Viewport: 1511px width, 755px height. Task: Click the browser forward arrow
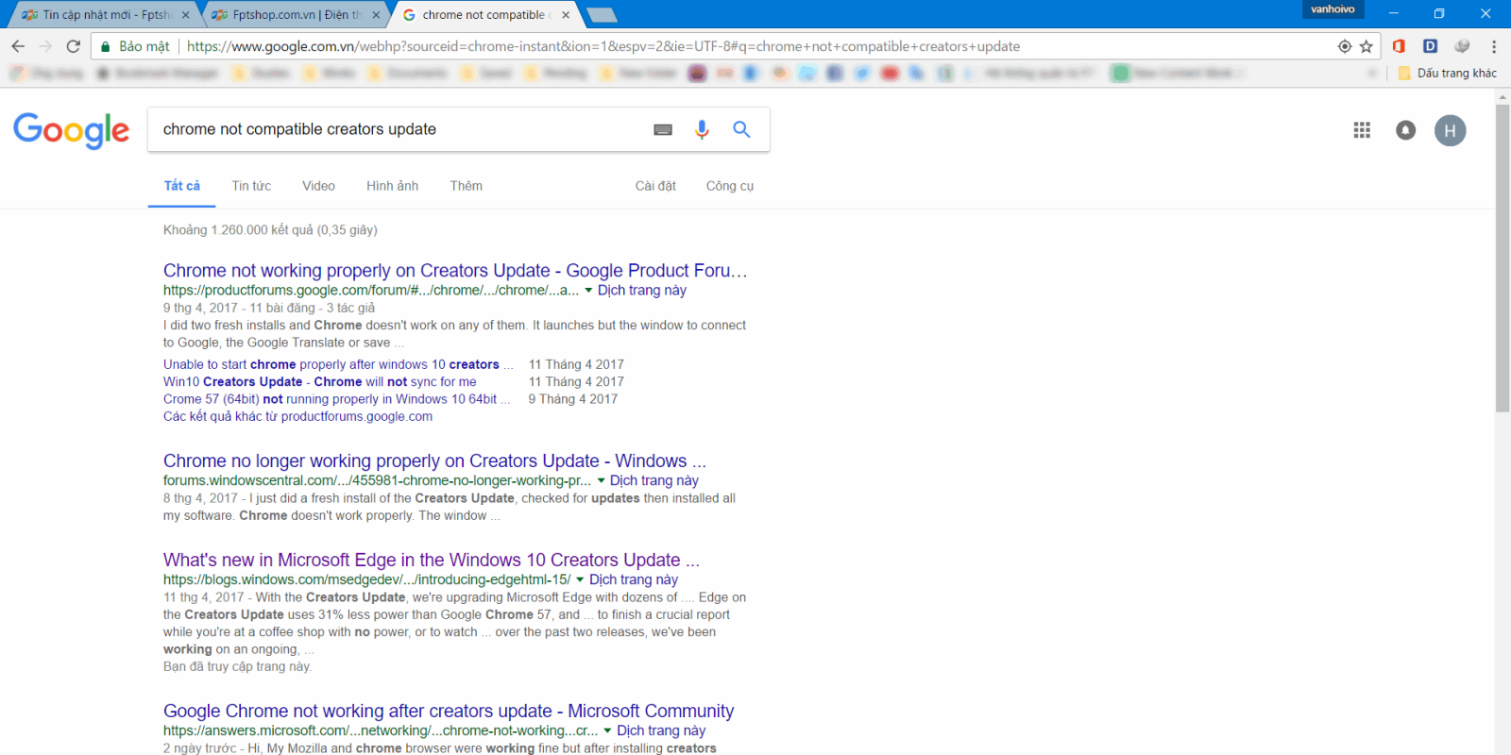tap(45, 46)
